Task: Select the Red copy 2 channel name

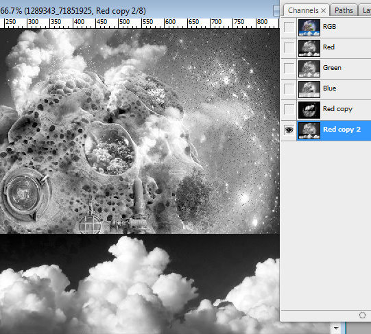Action: (342, 130)
